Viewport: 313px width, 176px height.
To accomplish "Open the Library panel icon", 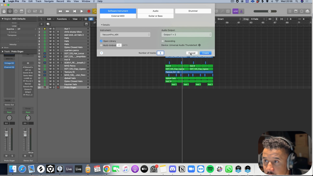I will coord(4,11).
